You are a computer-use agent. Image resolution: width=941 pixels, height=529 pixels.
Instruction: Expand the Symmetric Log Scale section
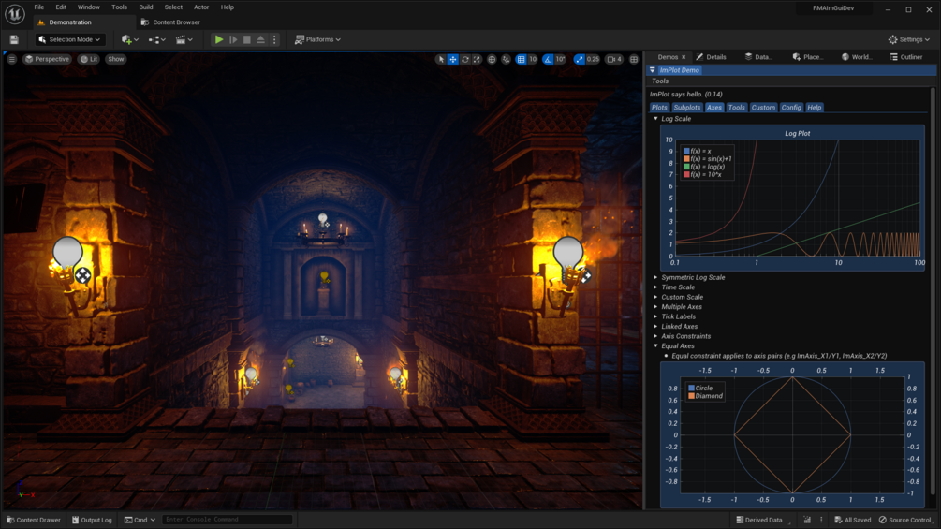pyautogui.click(x=656, y=278)
